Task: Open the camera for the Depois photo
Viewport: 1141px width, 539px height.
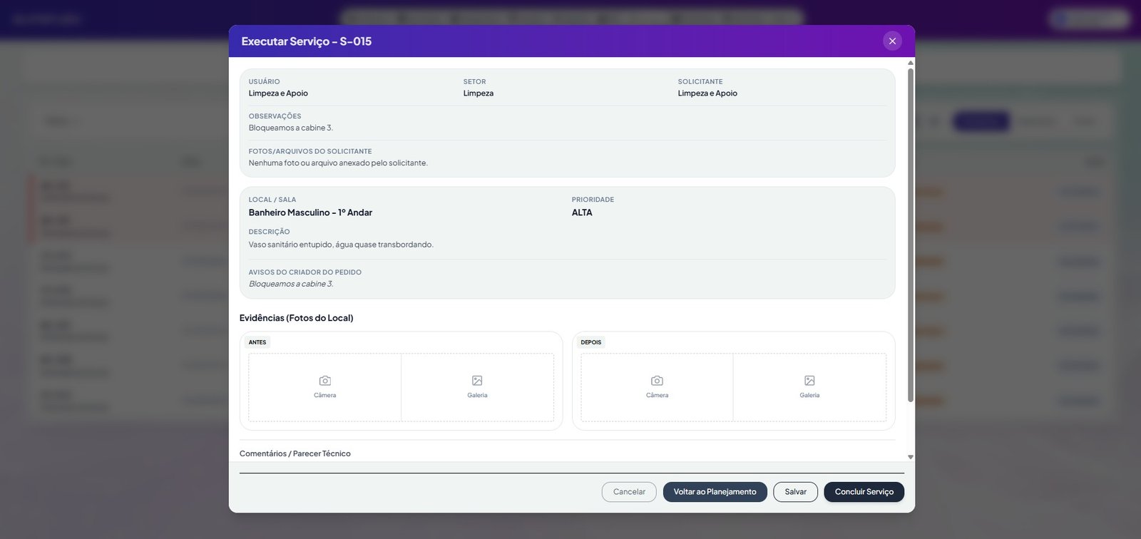Action: pos(657,387)
